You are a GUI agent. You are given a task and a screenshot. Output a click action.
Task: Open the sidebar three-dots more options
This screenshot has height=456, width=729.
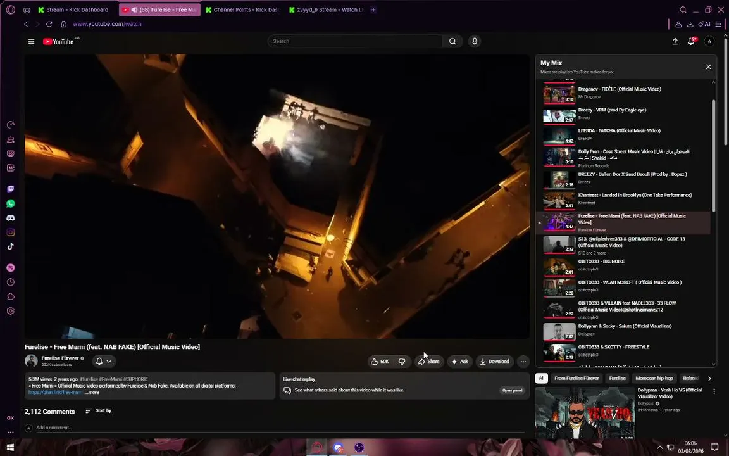11,432
